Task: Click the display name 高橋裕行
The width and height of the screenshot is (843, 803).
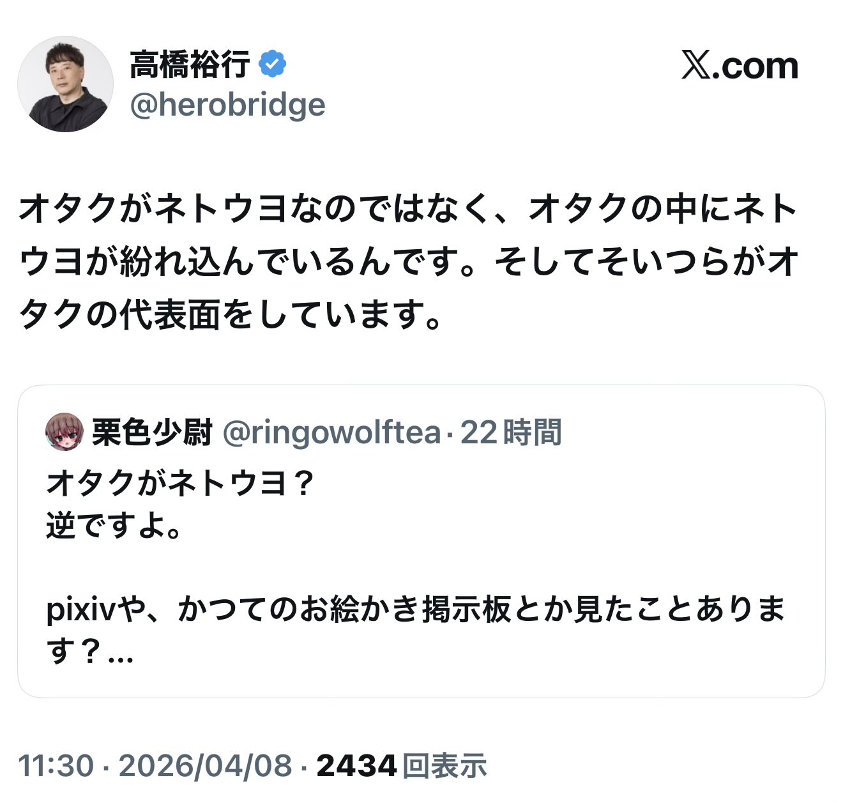Action: [x=190, y=65]
